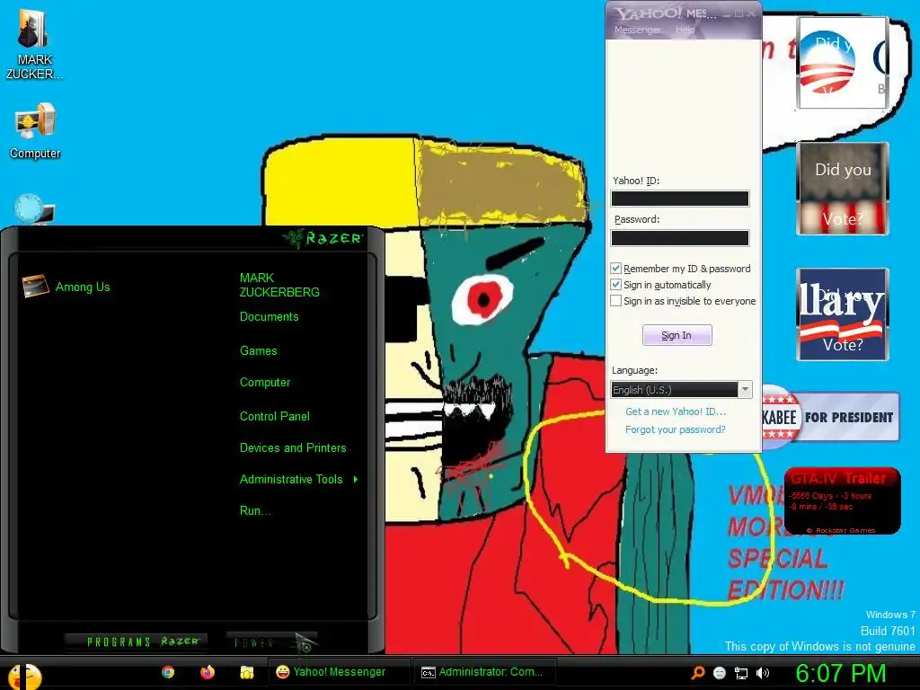Switch to Yahoo! Messenger taskbar button
Viewport: 920px width, 690px height.
[340, 672]
